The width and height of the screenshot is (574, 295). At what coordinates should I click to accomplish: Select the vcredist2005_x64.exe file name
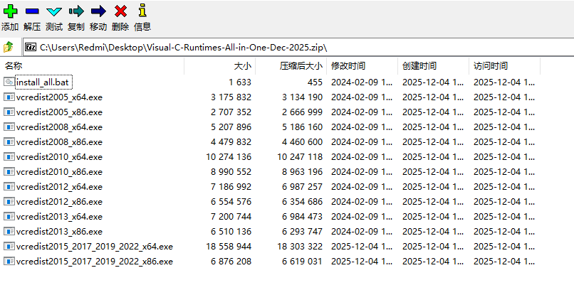[x=59, y=97]
